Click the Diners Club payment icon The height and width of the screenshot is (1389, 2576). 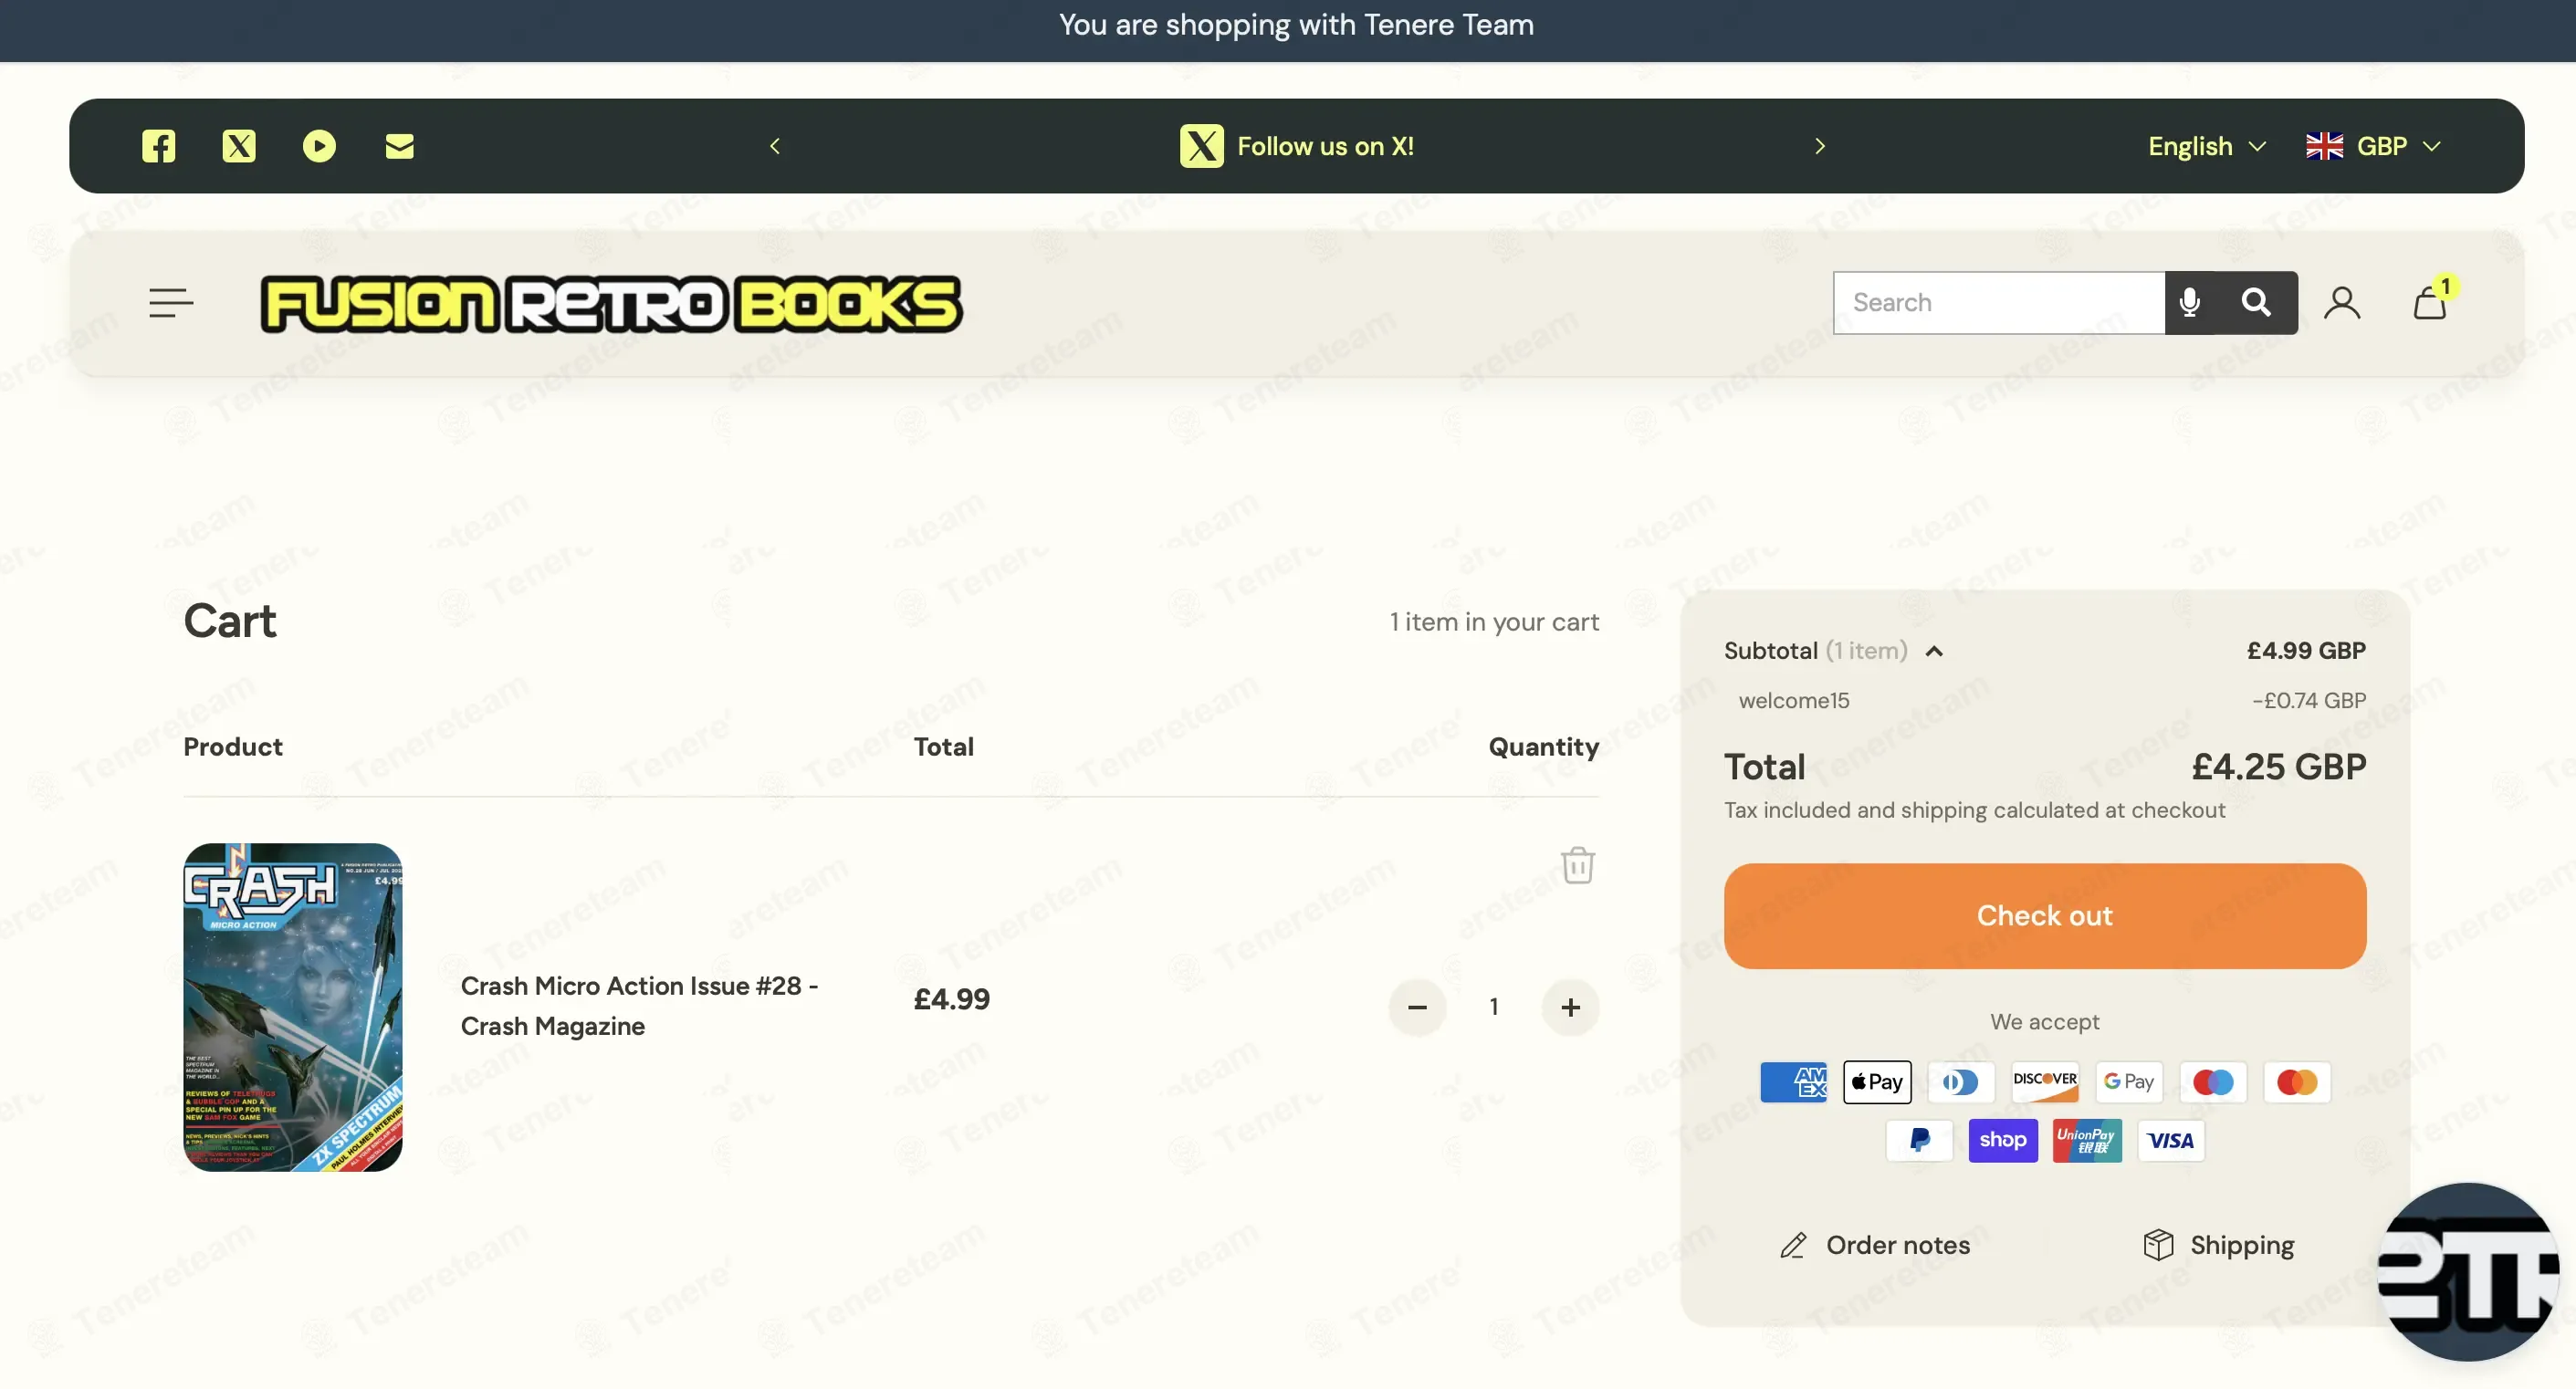1960,1082
